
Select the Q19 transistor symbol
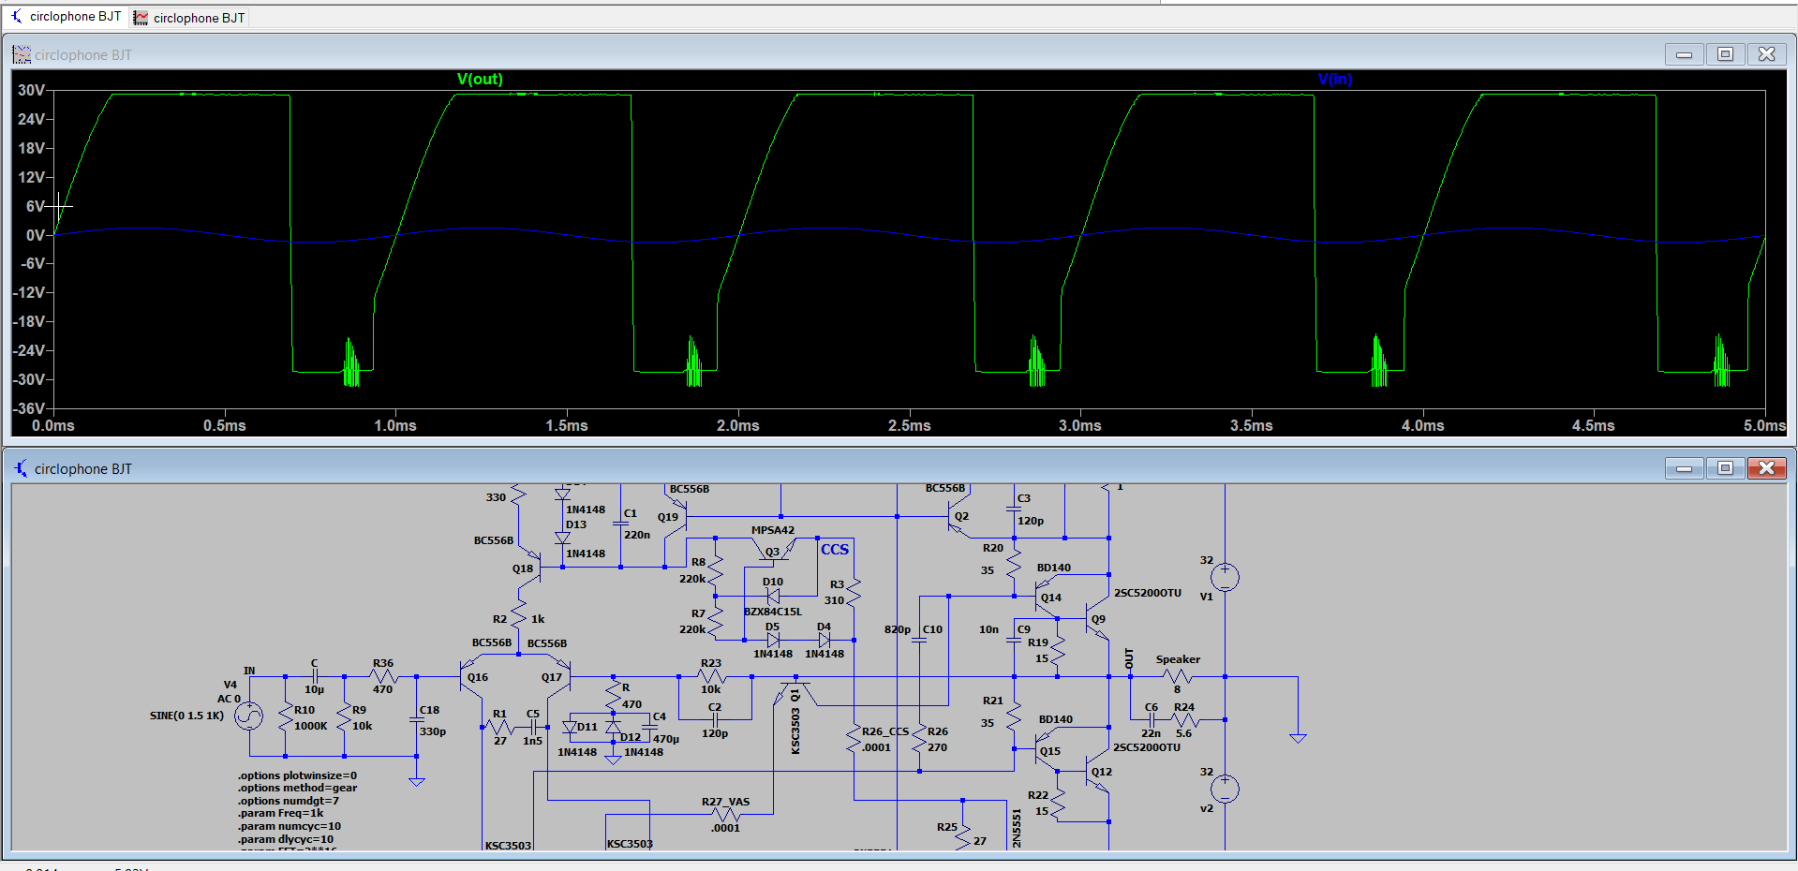coord(676,517)
